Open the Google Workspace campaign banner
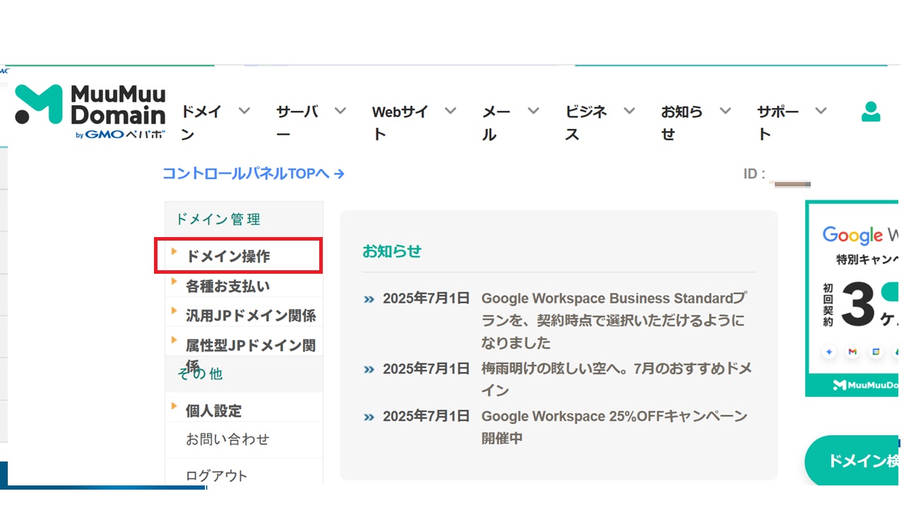Viewport: 904px width, 508px height. pos(853,298)
